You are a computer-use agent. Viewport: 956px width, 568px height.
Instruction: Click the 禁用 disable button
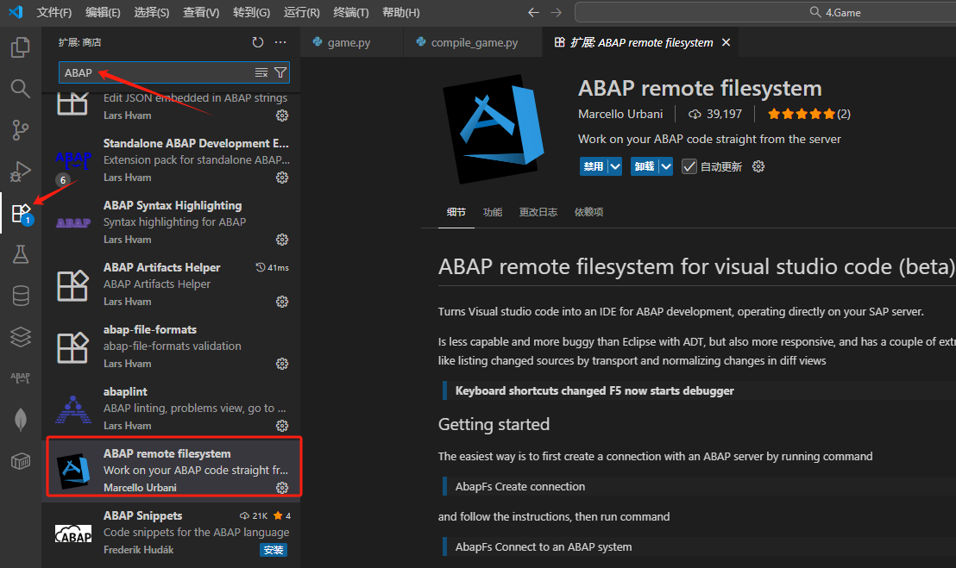click(x=594, y=166)
